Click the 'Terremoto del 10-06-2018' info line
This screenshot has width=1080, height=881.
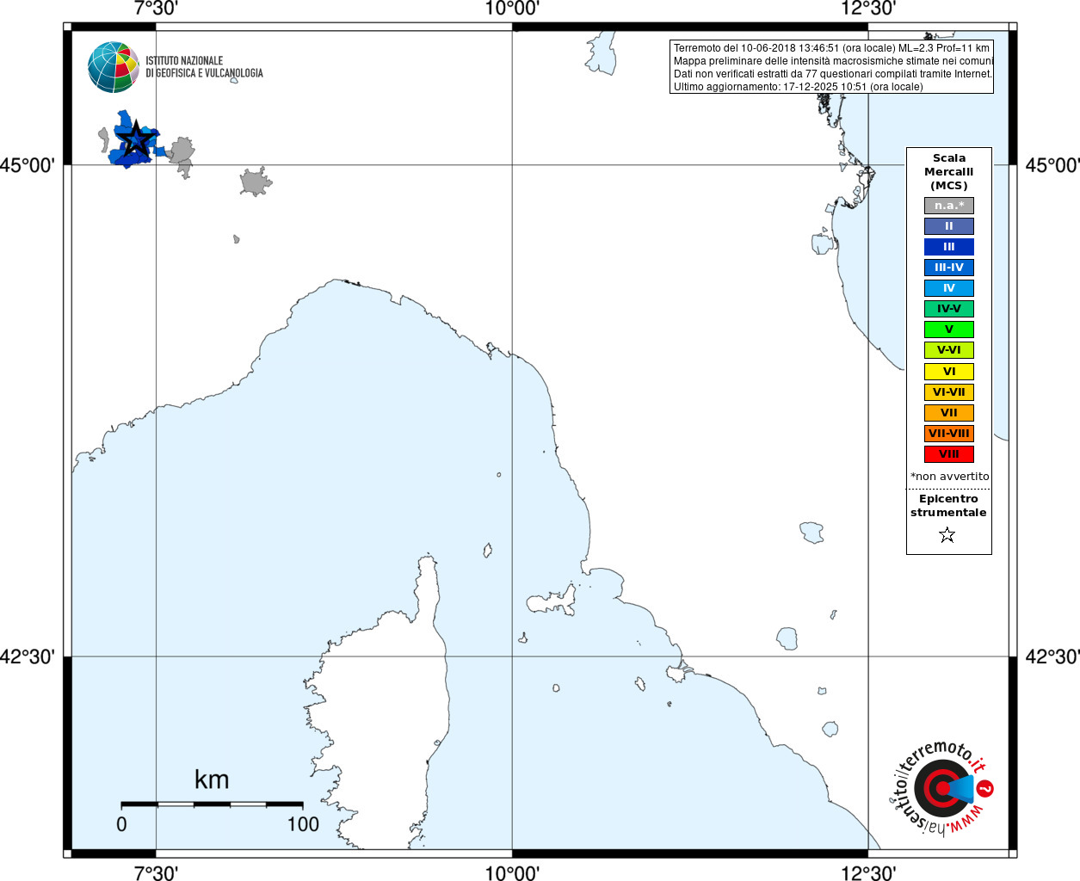coord(831,48)
